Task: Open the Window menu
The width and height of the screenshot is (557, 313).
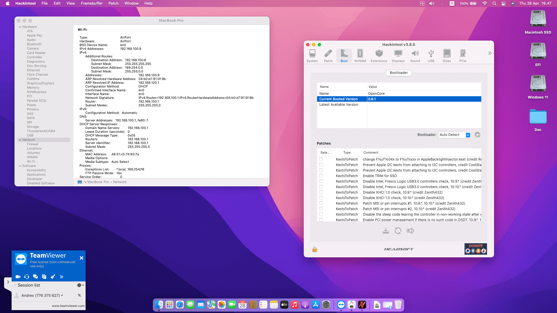Action: point(131,3)
